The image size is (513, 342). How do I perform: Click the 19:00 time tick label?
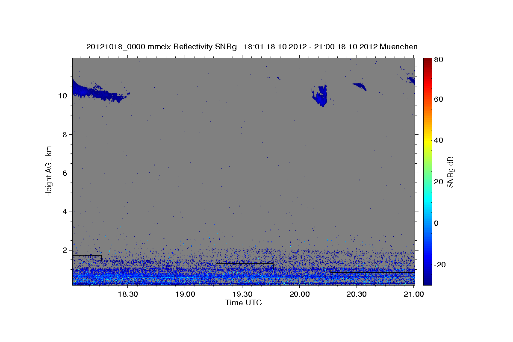(x=185, y=295)
